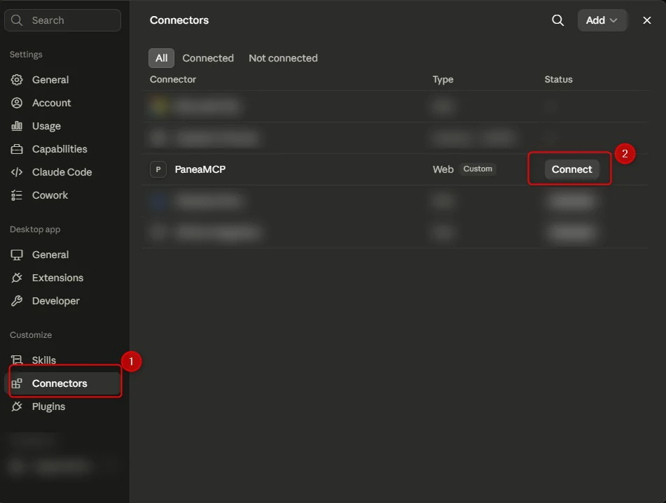This screenshot has height=503, width=666.
Task: Open the Extensions page under Desktop app
Action: tap(62, 278)
